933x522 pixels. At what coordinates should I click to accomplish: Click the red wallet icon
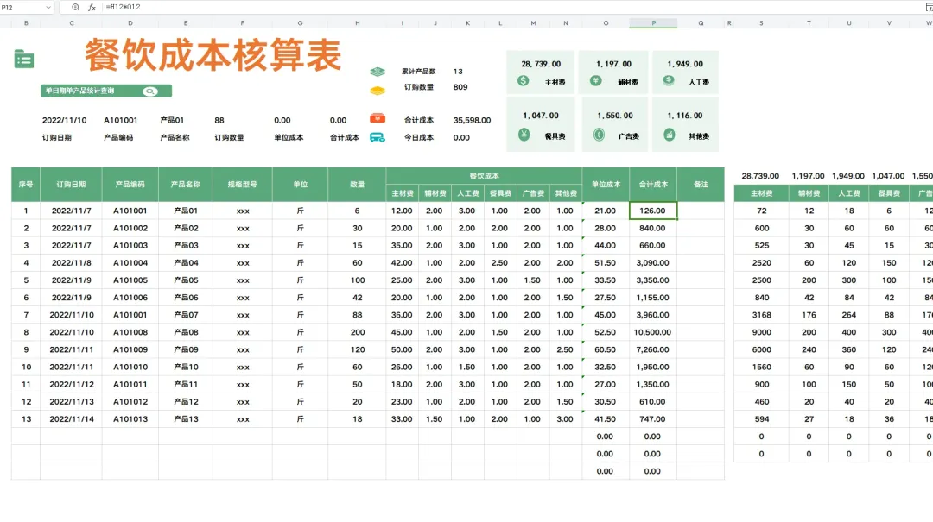click(x=378, y=118)
